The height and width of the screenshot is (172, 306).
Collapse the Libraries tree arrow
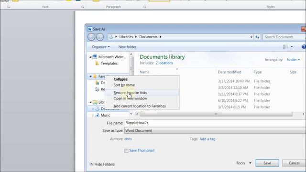[90, 102]
